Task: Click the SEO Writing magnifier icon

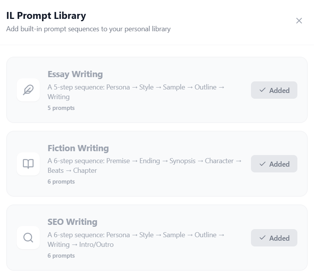Action: click(x=28, y=238)
